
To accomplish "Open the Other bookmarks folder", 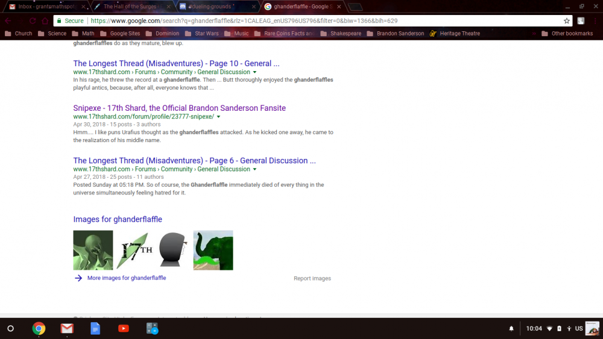I will coord(567,33).
